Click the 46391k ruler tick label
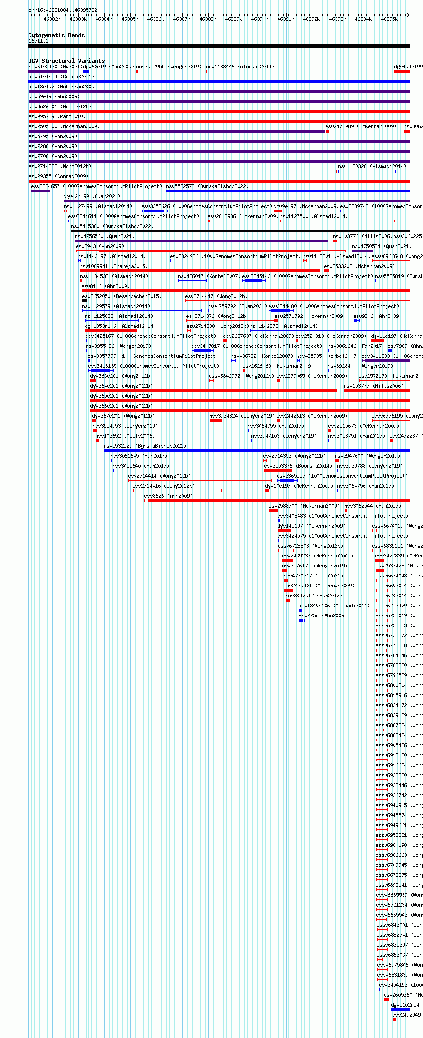This screenshot has width=423, height=1038. [x=285, y=19]
